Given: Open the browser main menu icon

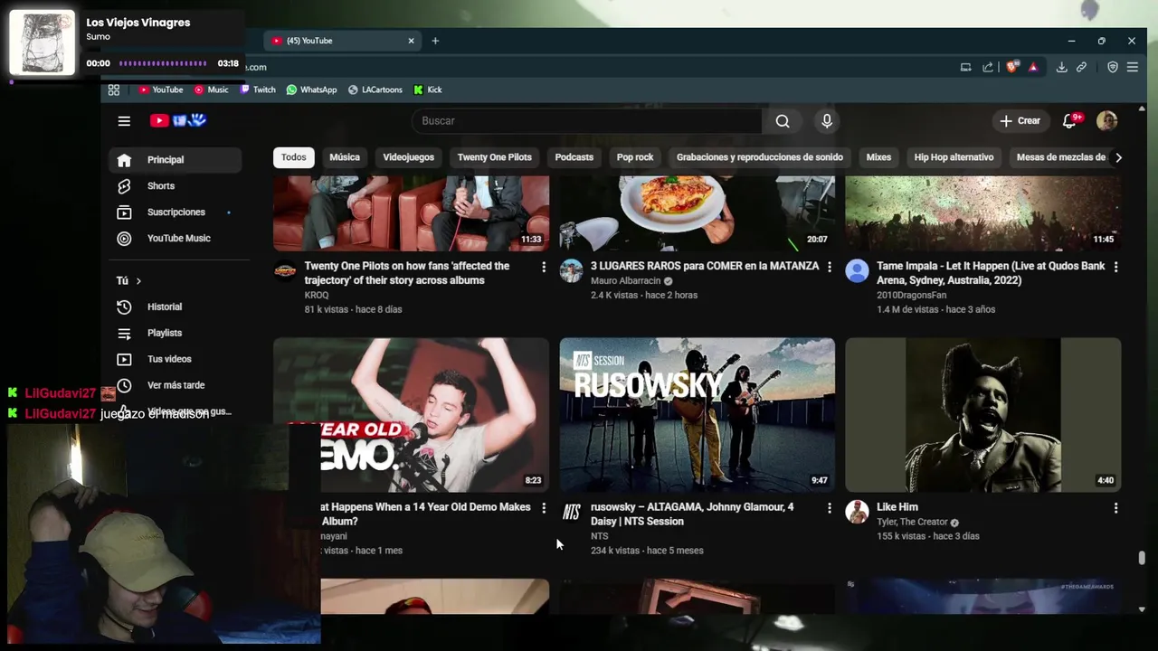Looking at the screenshot, I should (1132, 67).
